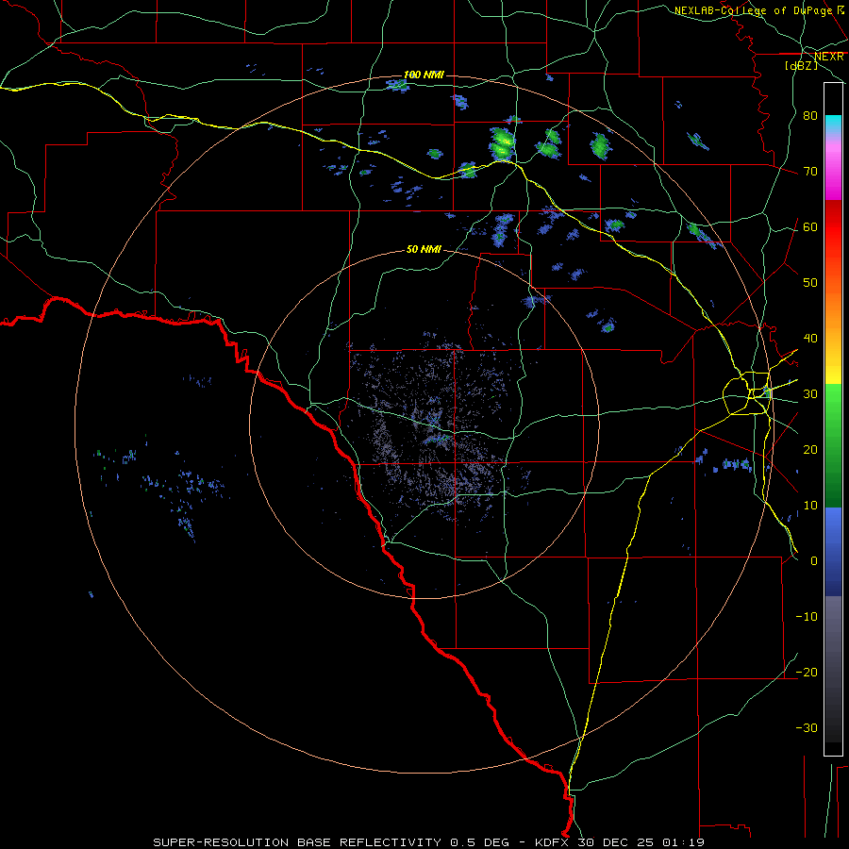Click the 40 value on the dBZ scale
849x849 pixels.
(x=810, y=339)
